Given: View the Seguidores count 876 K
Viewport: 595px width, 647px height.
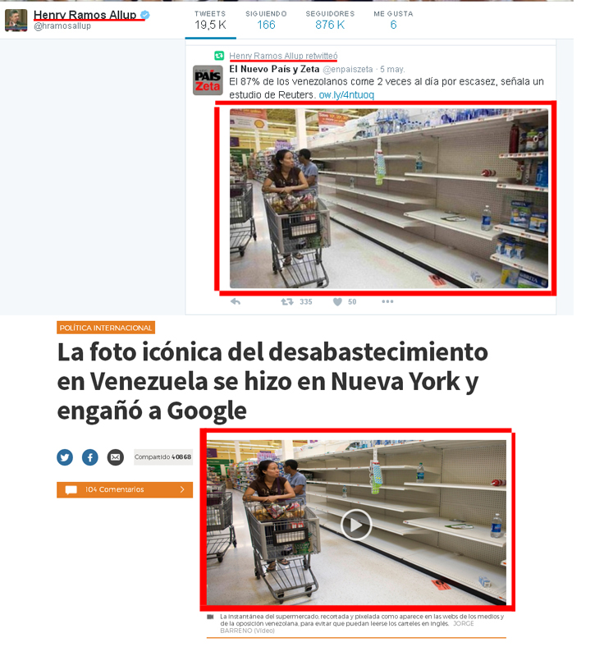Looking at the screenshot, I should [x=330, y=21].
